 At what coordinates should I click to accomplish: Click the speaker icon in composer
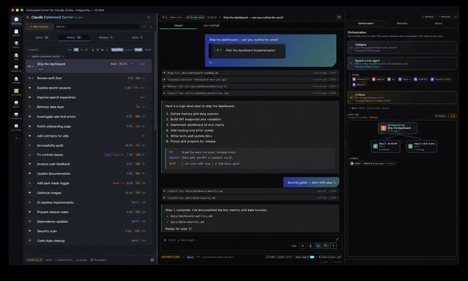click(302, 246)
